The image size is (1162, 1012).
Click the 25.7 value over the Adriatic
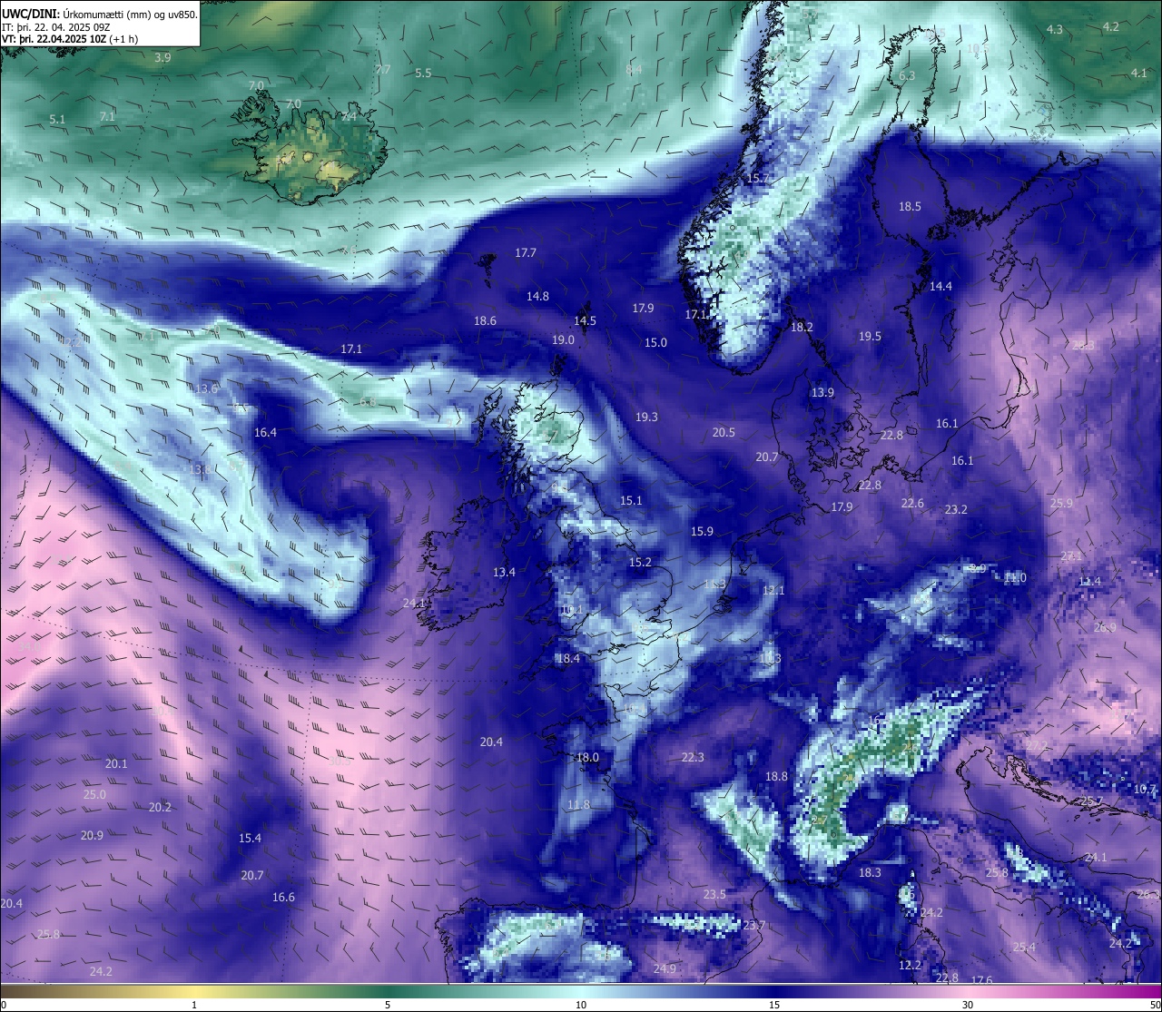coord(1091,801)
